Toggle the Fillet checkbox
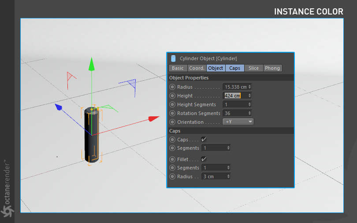Viewport: 357px width, 223px height. [x=204, y=159]
